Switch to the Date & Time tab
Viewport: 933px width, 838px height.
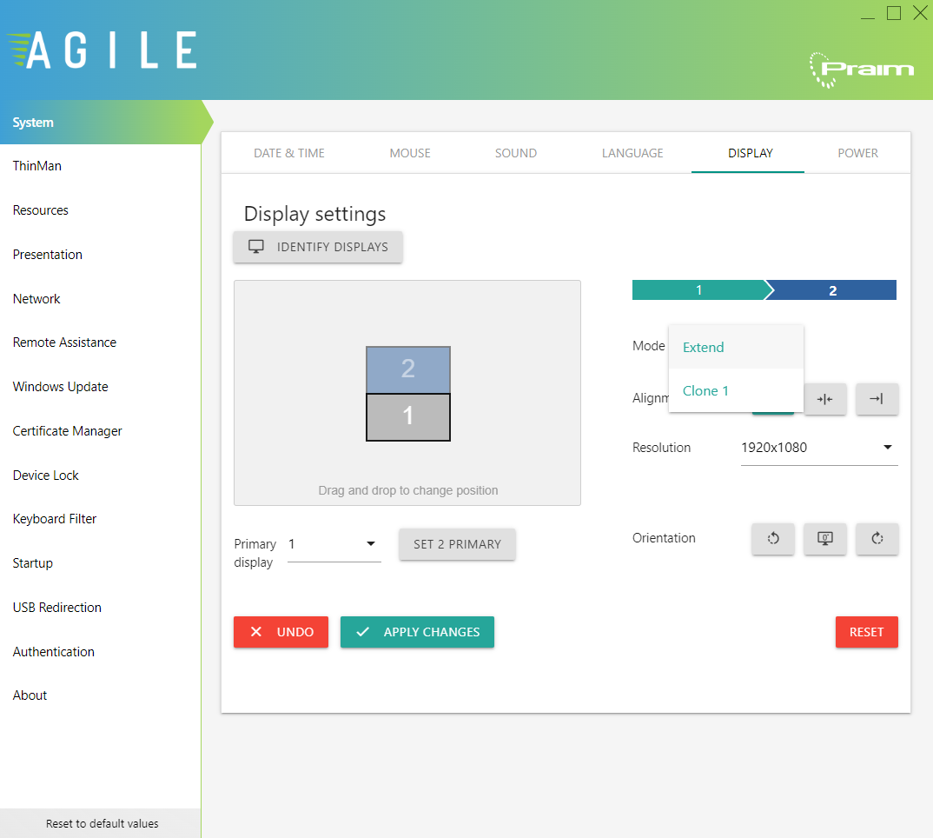[289, 153]
